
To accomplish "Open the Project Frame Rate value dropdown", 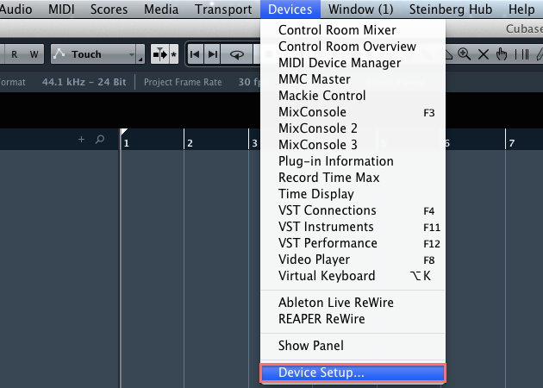I will 248,82.
